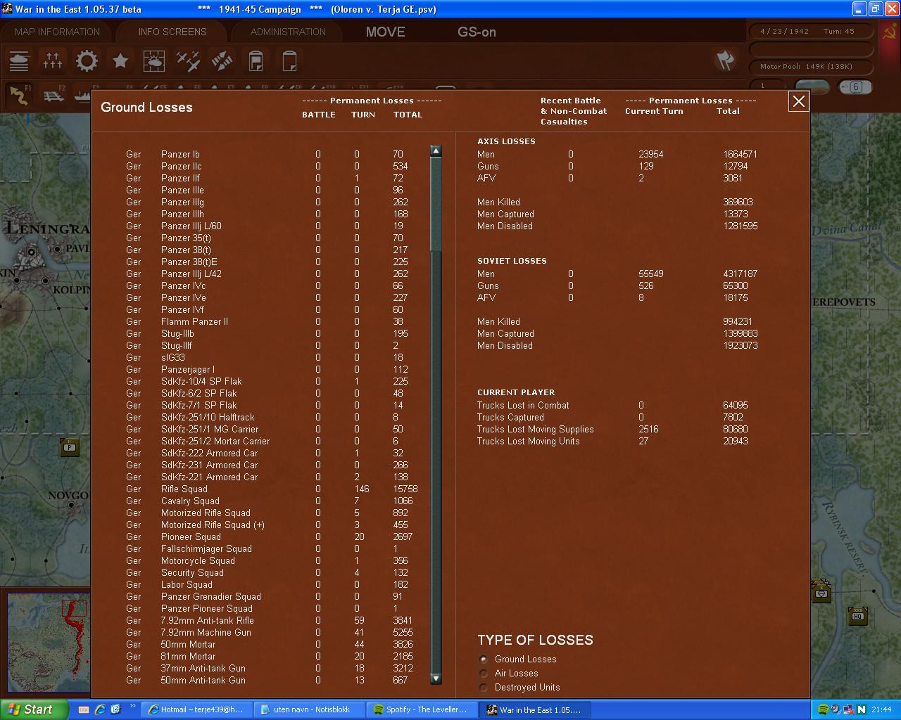Click Axis Men Captured value 13373
901x720 pixels.
pyautogui.click(x=736, y=214)
